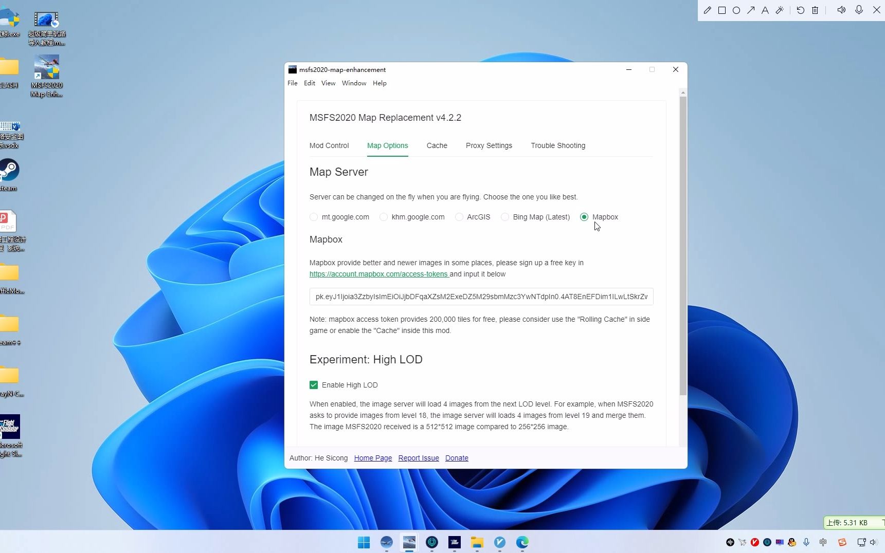Viewport: 885px width, 553px height.
Task: Switch to the Mod Control tab
Action: click(329, 145)
